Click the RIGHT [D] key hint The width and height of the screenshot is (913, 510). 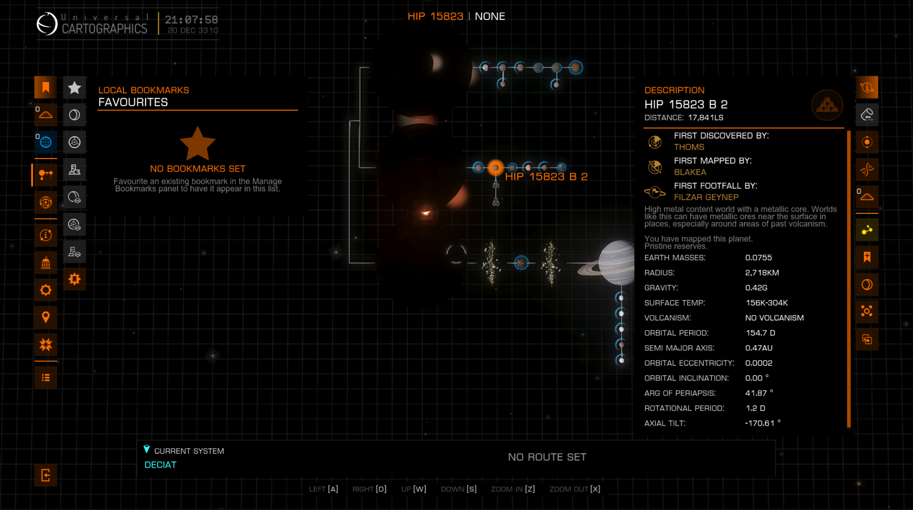[370, 489]
